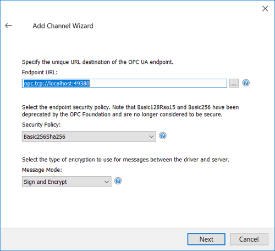275x251 pixels.
Task: Close the wizard dialog window
Action: (265, 8)
